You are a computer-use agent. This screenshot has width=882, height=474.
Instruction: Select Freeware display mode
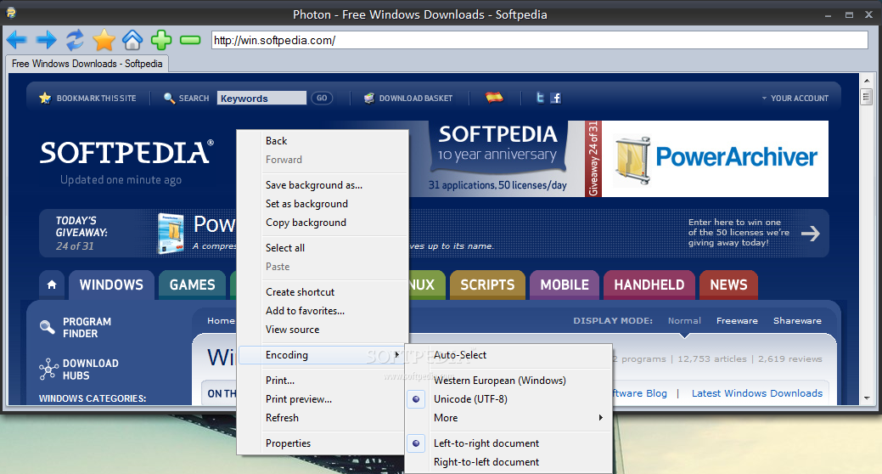pyautogui.click(x=737, y=321)
